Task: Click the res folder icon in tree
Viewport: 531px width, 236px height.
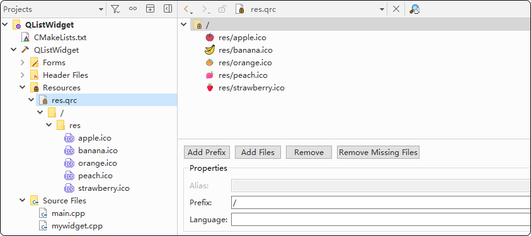Action: point(60,126)
